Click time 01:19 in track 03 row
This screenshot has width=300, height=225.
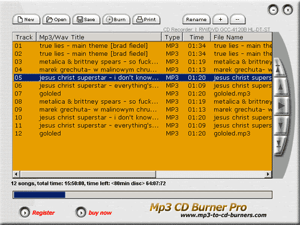[197, 62]
